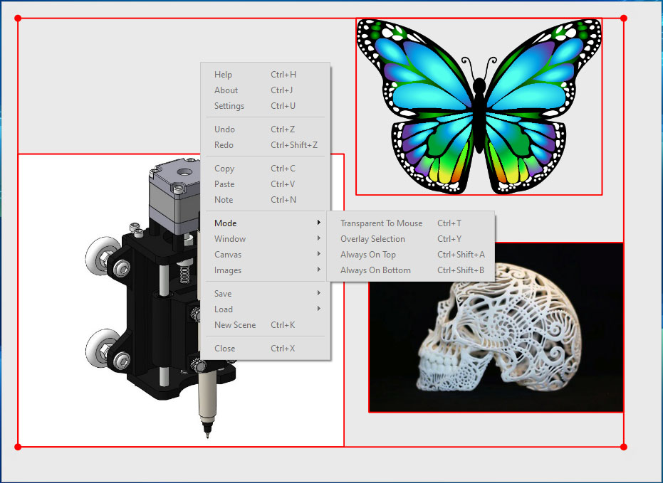Expand the Load submenu
Image resolution: width=663 pixels, height=483 pixels.
pos(265,309)
